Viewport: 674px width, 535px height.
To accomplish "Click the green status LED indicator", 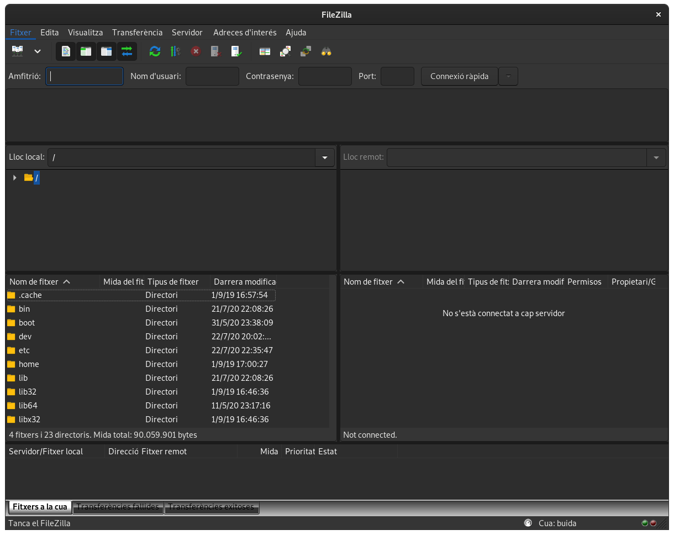I will coord(645,523).
